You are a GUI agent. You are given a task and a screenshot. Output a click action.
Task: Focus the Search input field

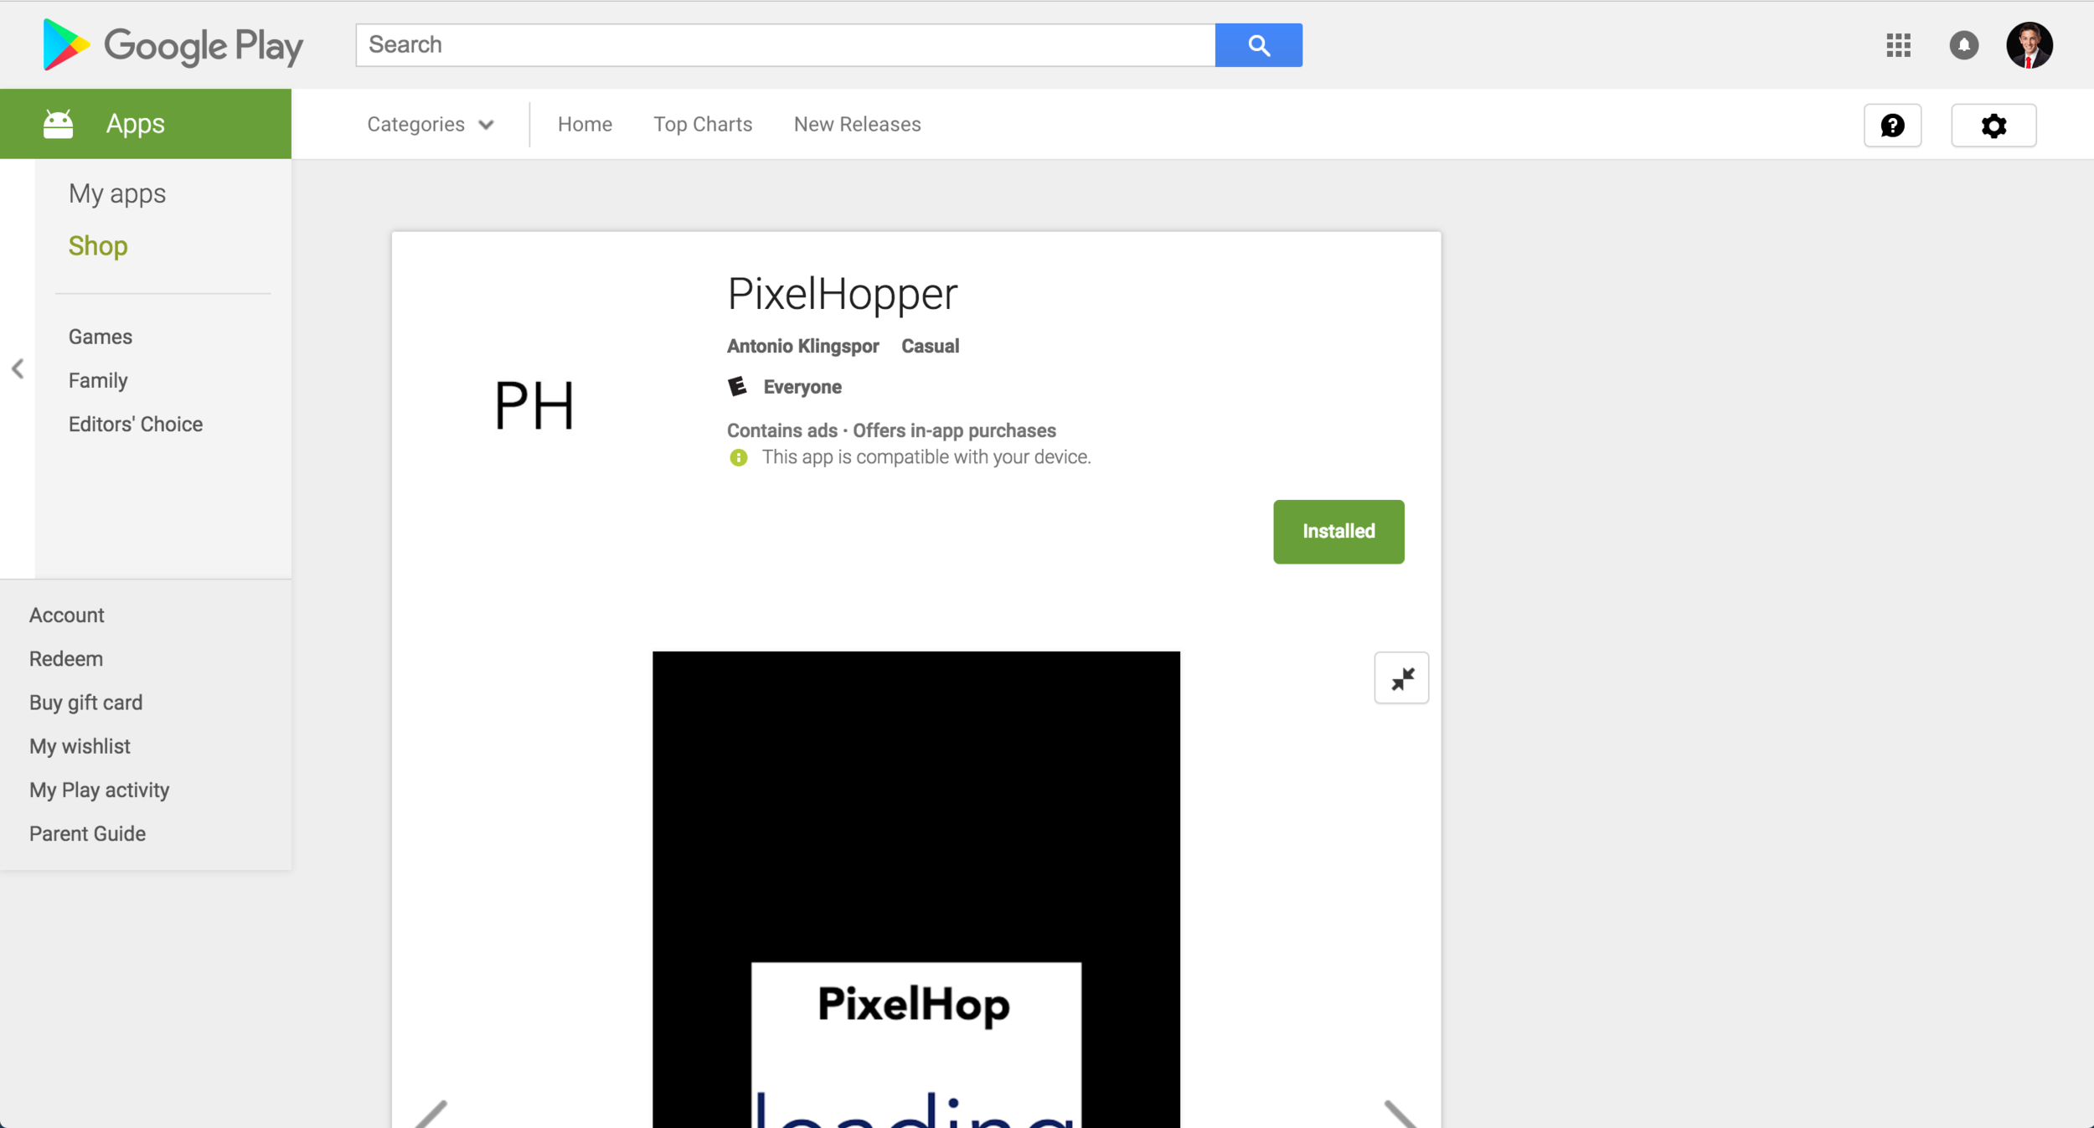point(786,45)
